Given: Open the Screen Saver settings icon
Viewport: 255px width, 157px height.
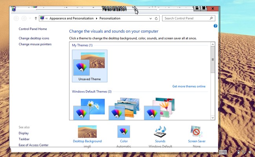Looking at the screenshot, I should [197, 132].
